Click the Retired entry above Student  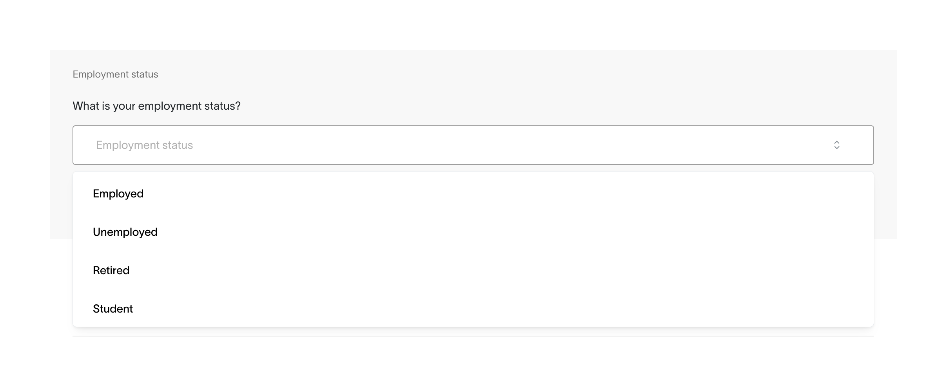pos(111,270)
